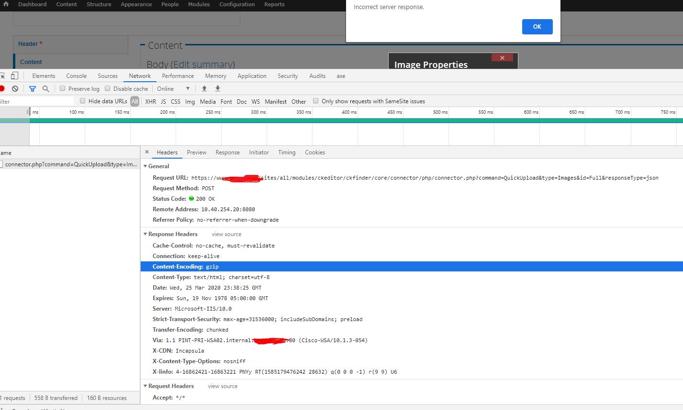This screenshot has height=410, width=683.
Task: Open the Online throttling dropdown
Action: (172, 88)
